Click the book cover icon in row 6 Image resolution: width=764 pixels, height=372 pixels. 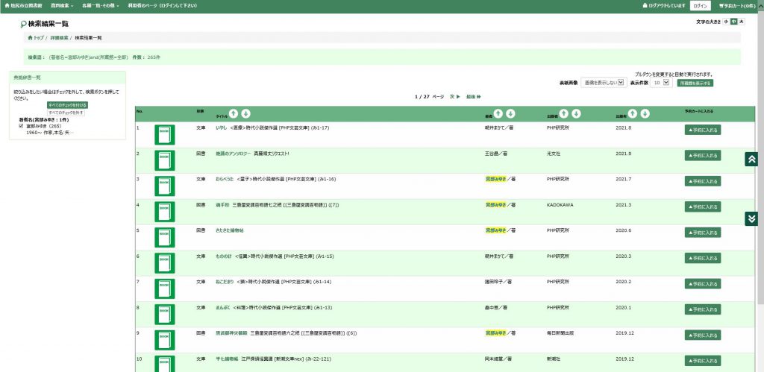click(x=165, y=263)
